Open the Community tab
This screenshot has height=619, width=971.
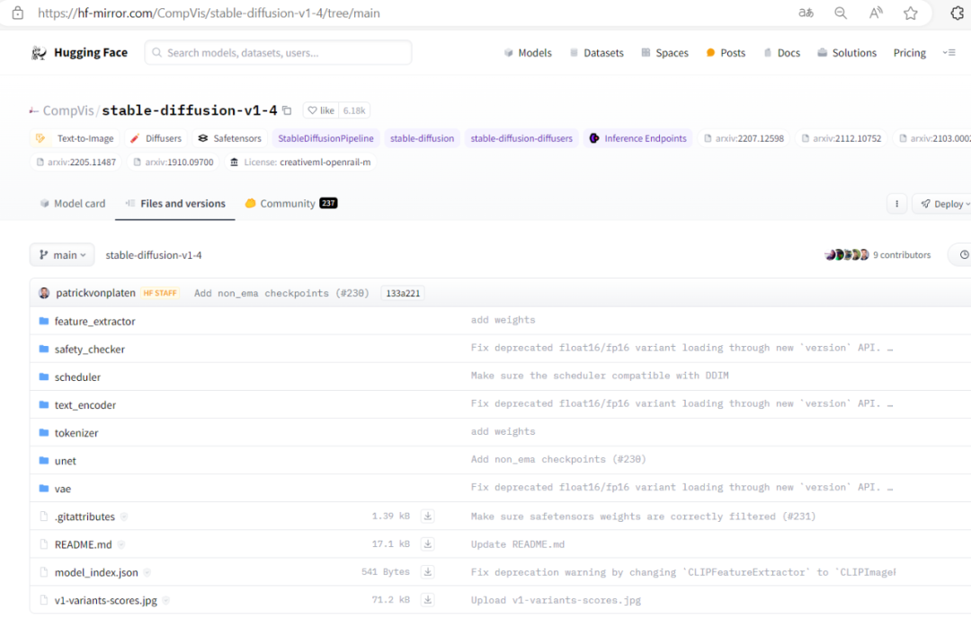click(291, 204)
